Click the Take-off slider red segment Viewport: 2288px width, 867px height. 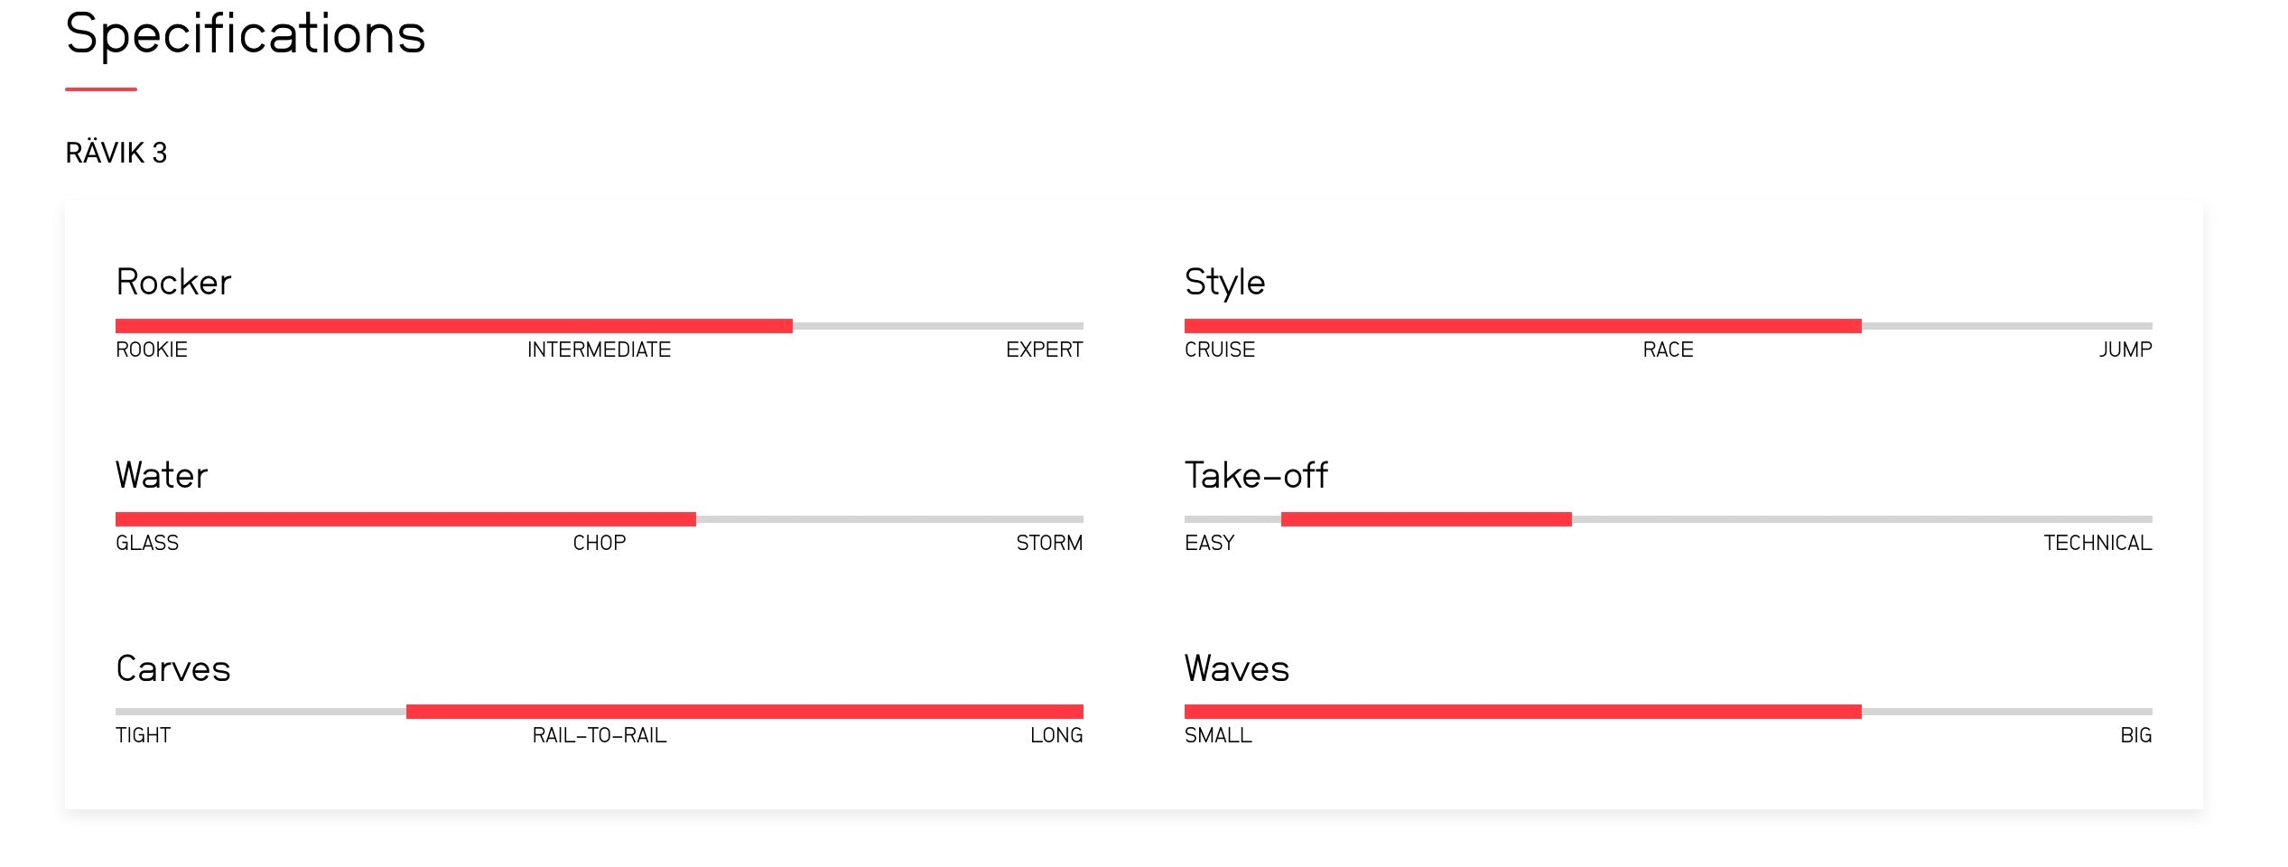pos(1426,519)
